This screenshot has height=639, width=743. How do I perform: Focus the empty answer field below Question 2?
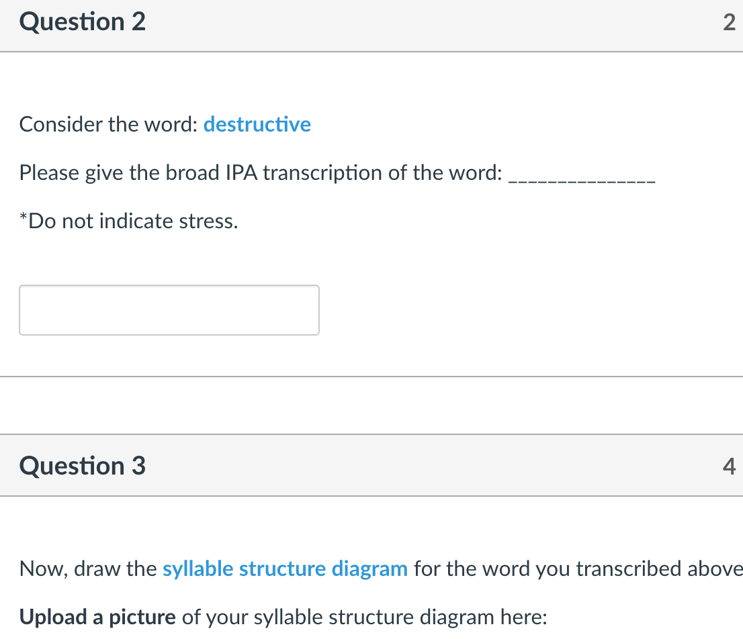click(x=169, y=309)
